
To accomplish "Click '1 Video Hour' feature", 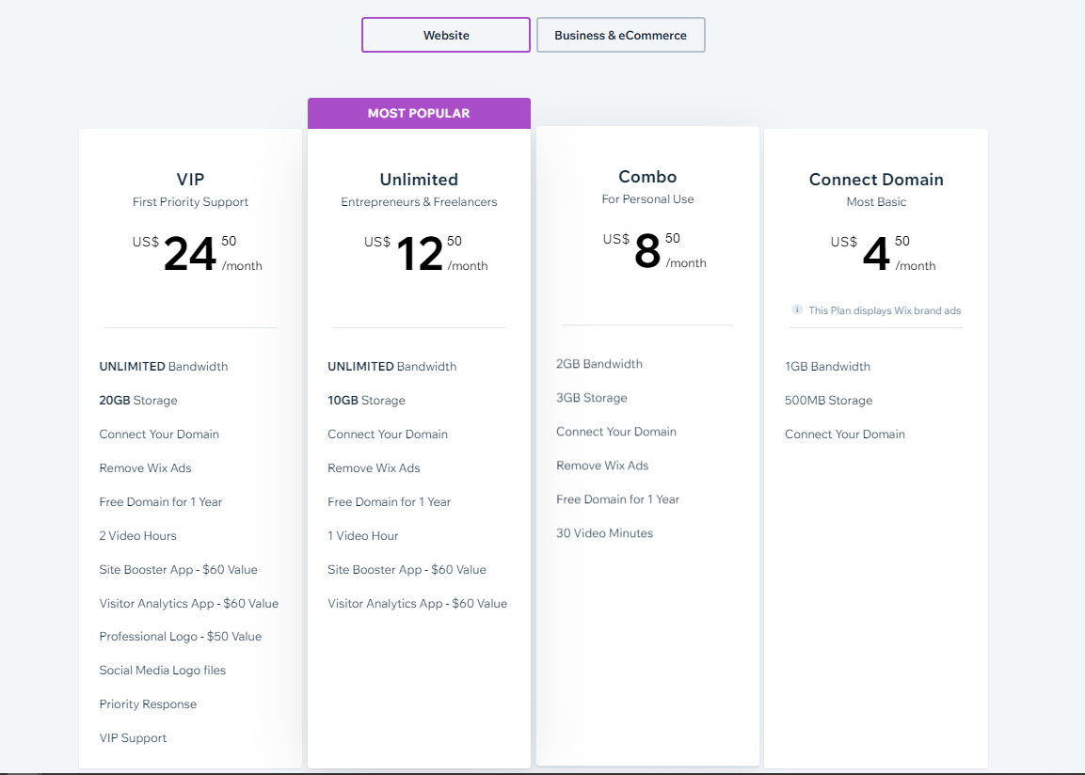I will tap(362, 536).
